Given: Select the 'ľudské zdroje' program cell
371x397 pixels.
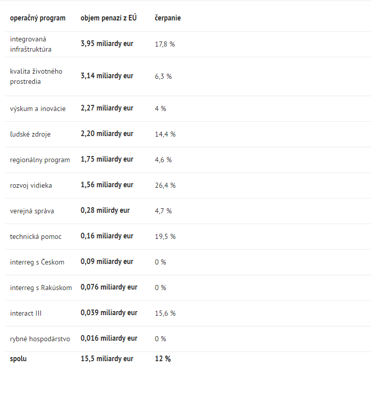Looking at the screenshot, I should 30,134.
